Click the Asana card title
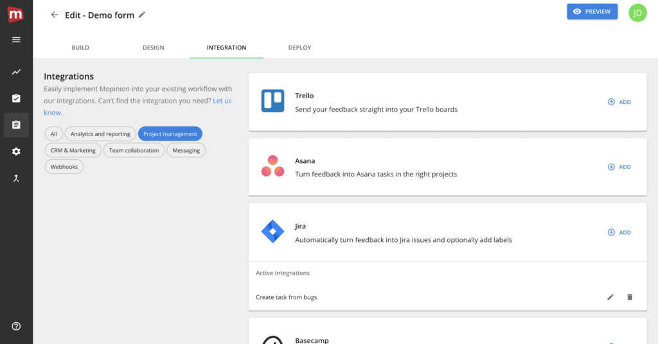The image size is (658, 344). click(305, 161)
